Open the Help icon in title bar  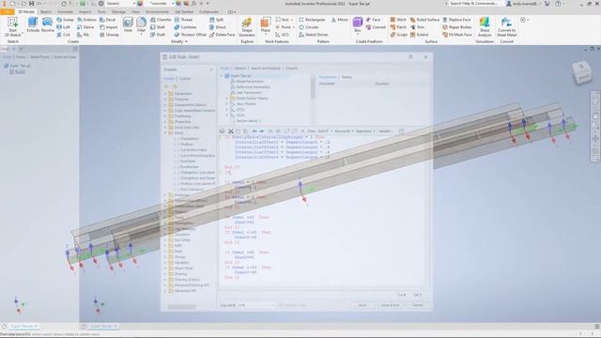559,4
